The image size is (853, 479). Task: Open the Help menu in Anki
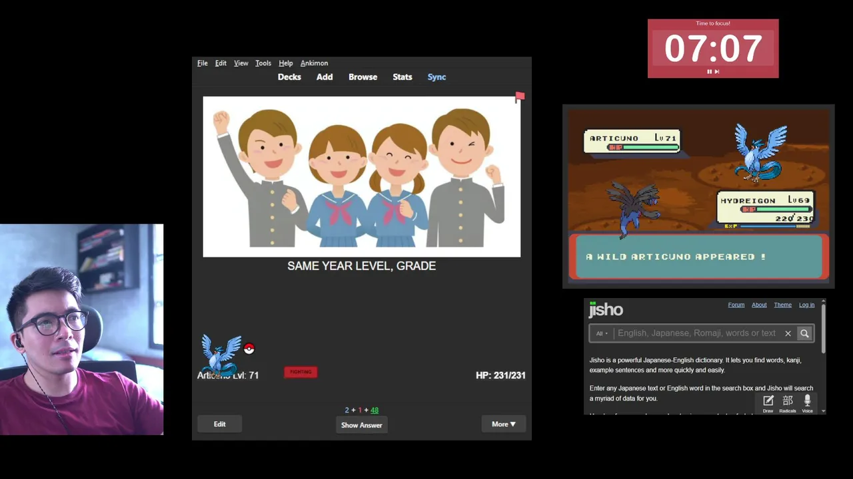[286, 63]
